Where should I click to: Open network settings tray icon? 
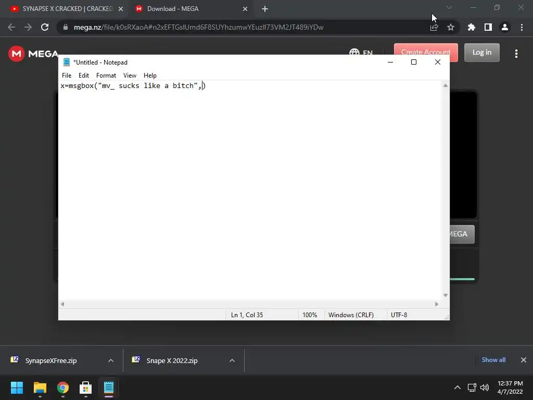point(472,387)
